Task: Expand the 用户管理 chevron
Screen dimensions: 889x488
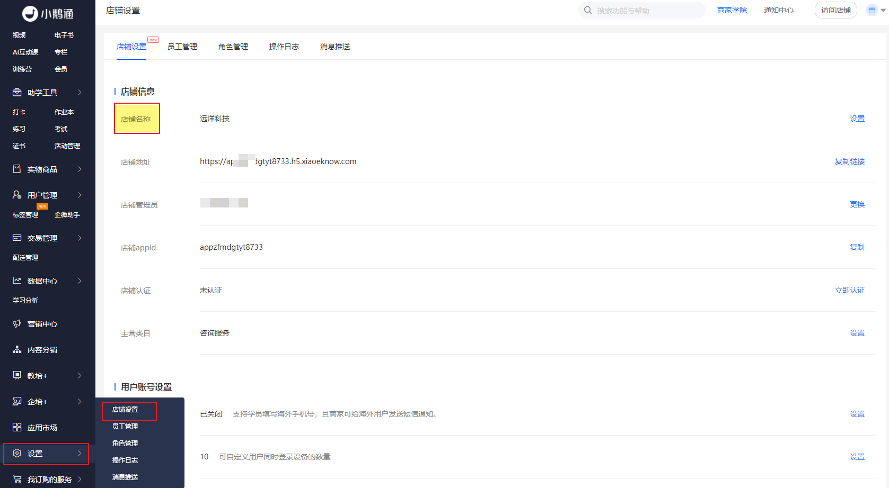Action: click(80, 195)
